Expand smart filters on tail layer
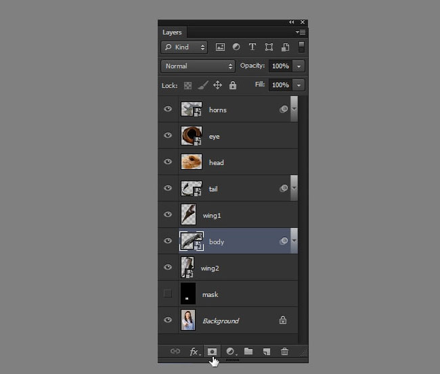Screen dimensions: 440x374 point(294,188)
